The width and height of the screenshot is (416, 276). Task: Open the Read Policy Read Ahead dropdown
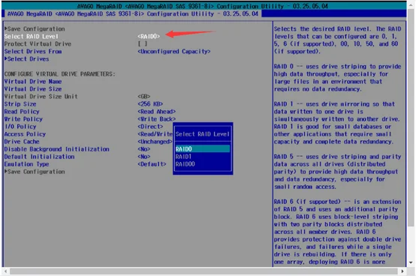point(156,112)
